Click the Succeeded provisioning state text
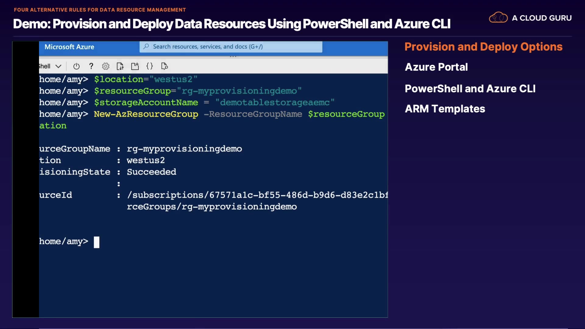The image size is (585, 329). pyautogui.click(x=151, y=172)
